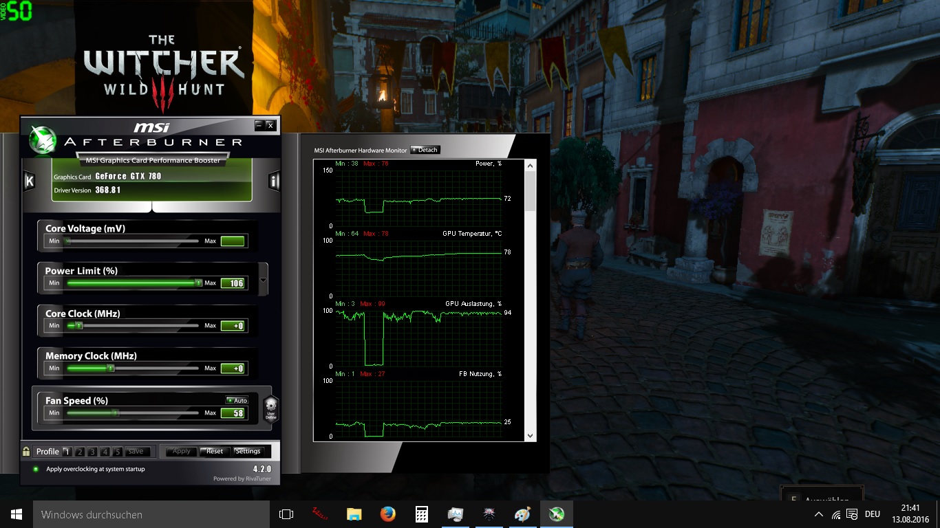The image size is (940, 528).
Task: Click the profile save button
Action: click(136, 452)
